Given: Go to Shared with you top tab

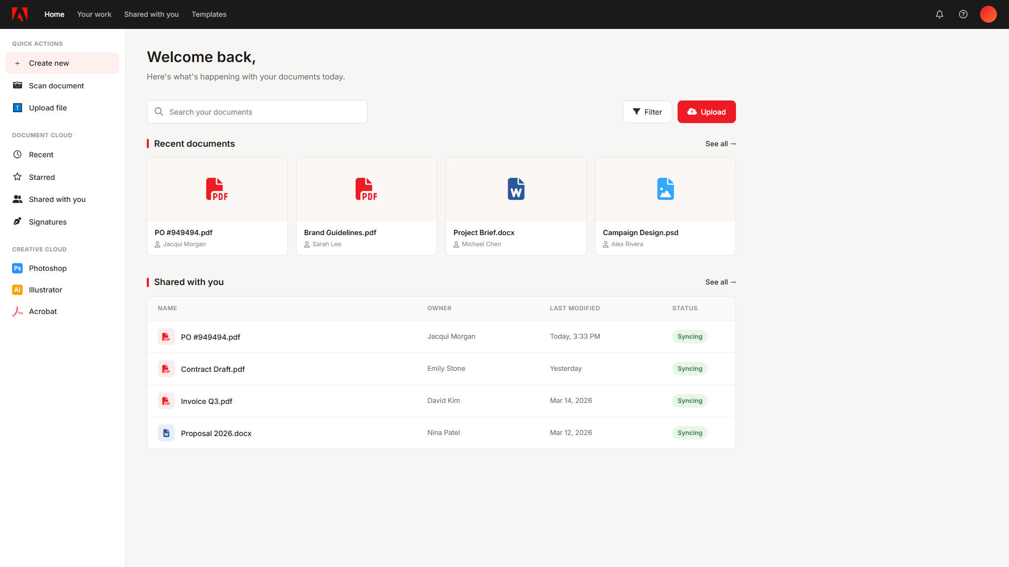Looking at the screenshot, I should tap(152, 14).
